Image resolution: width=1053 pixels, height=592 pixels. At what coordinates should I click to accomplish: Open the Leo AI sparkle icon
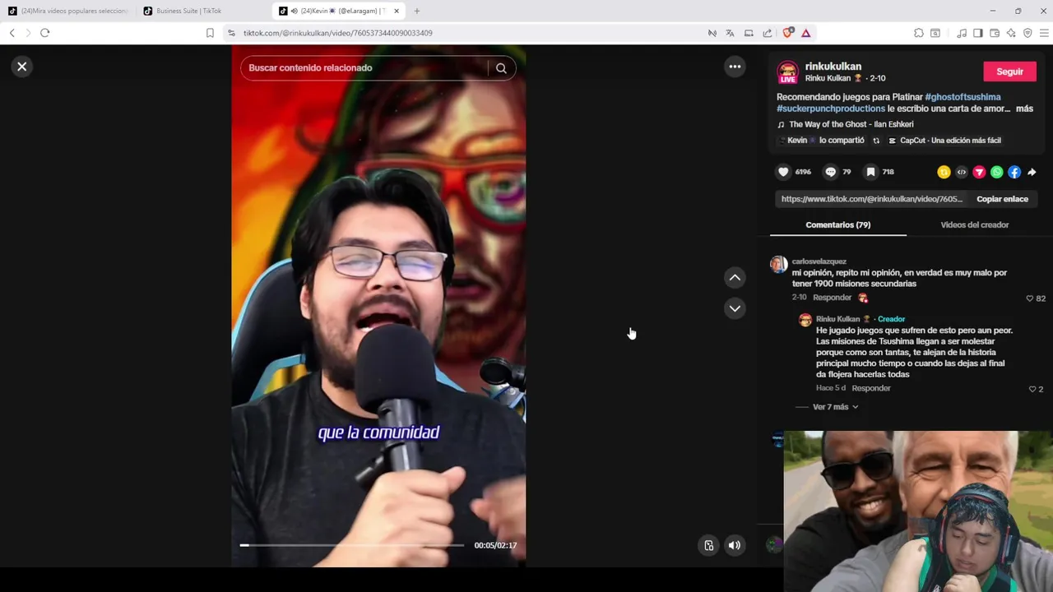point(1011,33)
